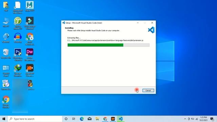Select the Audacity desktop icon
Screen dimensions: 217x122
point(18,38)
